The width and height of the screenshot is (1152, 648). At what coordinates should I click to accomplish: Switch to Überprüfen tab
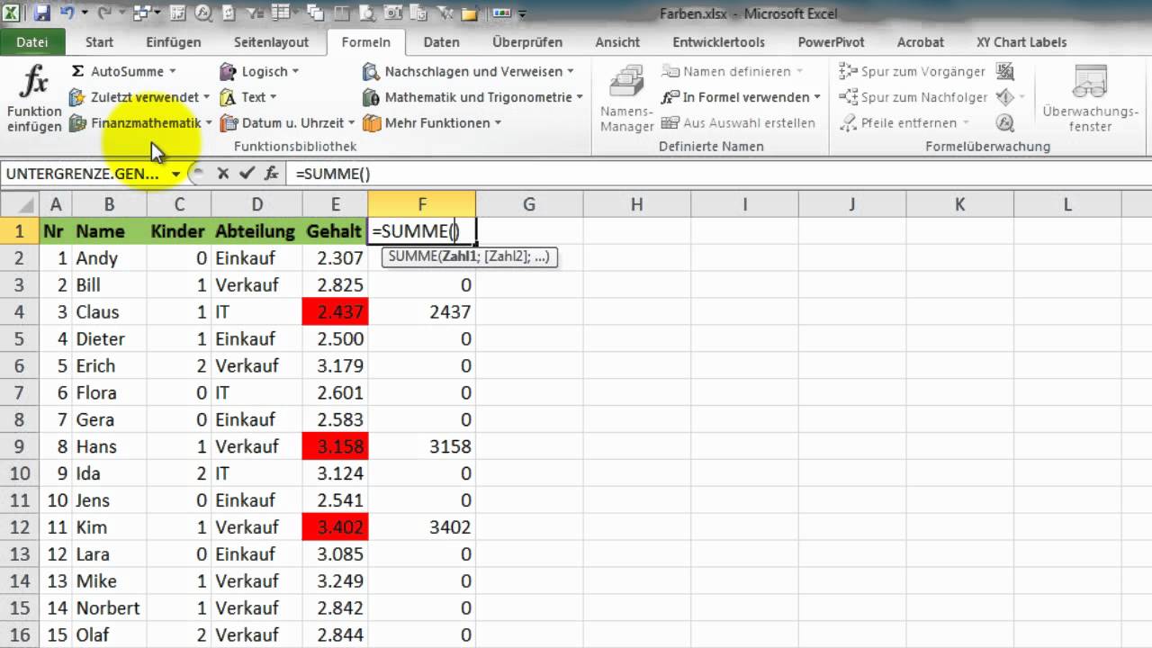tap(527, 41)
